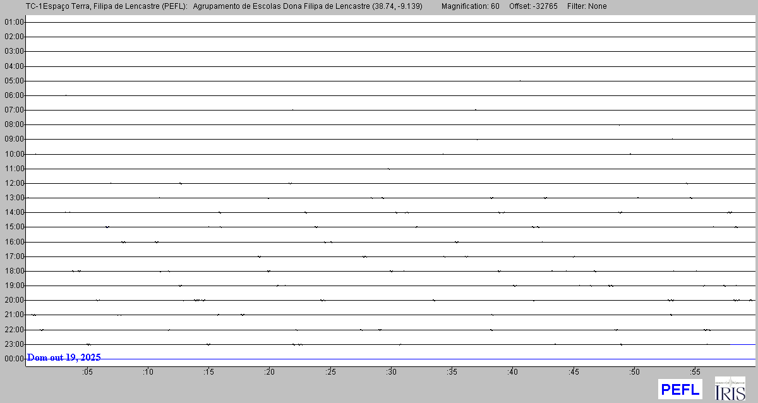Click the :05 minute axis tick
Screen dimensions: 758x403
click(x=87, y=372)
